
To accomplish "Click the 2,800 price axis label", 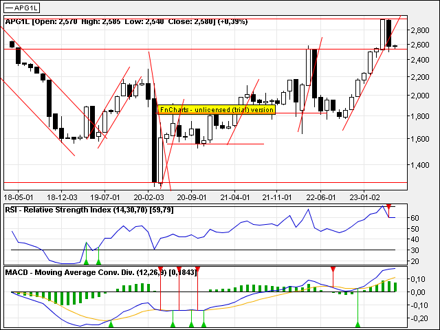I will pyautogui.click(x=420, y=30).
